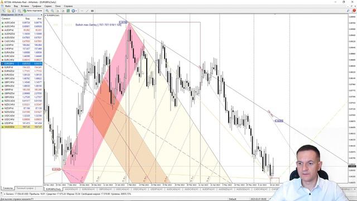
Task: Enable chart auto scroll icon
Action: tap(57, 11)
